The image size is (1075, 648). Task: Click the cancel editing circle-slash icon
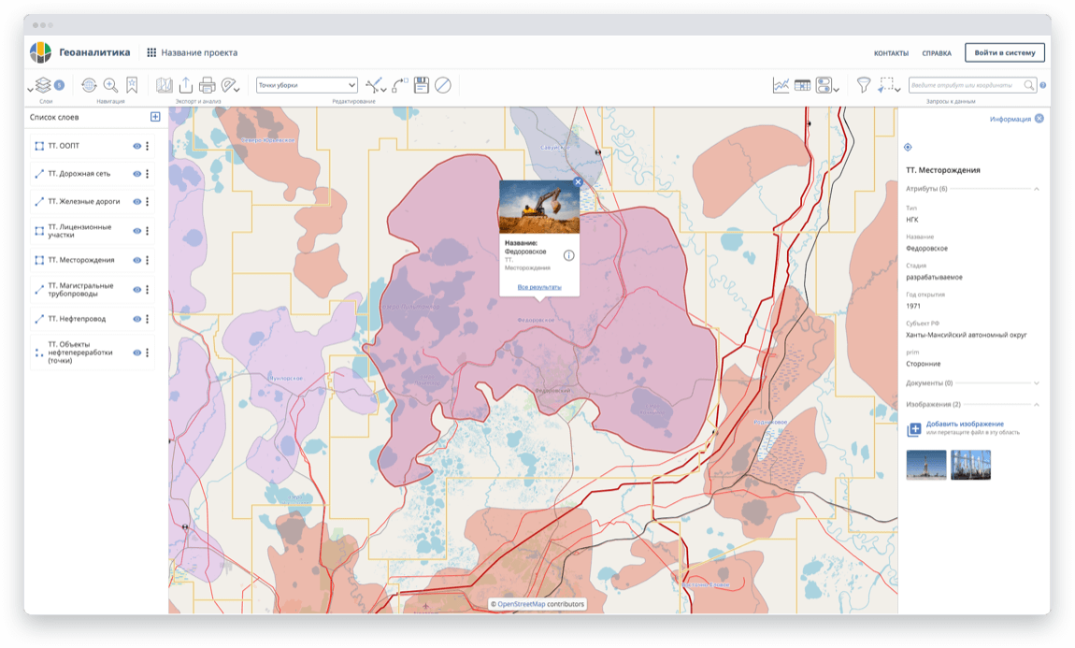coord(443,85)
